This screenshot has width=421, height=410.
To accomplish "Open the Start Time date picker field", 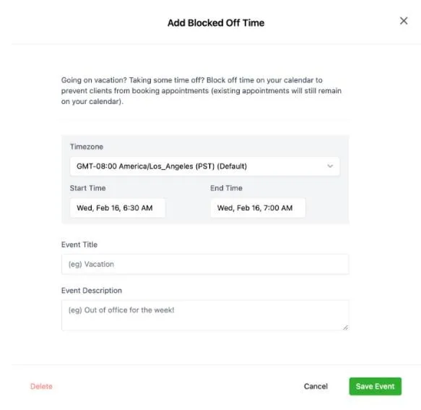I will pos(117,208).
